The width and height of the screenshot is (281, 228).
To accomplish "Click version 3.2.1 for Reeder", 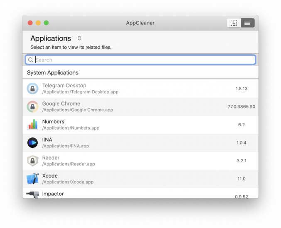I will 241,161.
